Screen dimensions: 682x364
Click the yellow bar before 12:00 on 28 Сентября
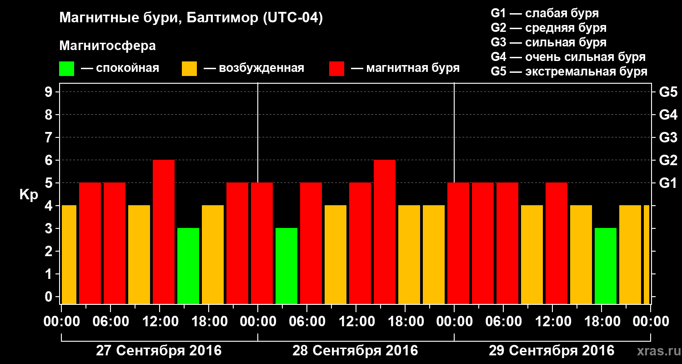click(336, 255)
